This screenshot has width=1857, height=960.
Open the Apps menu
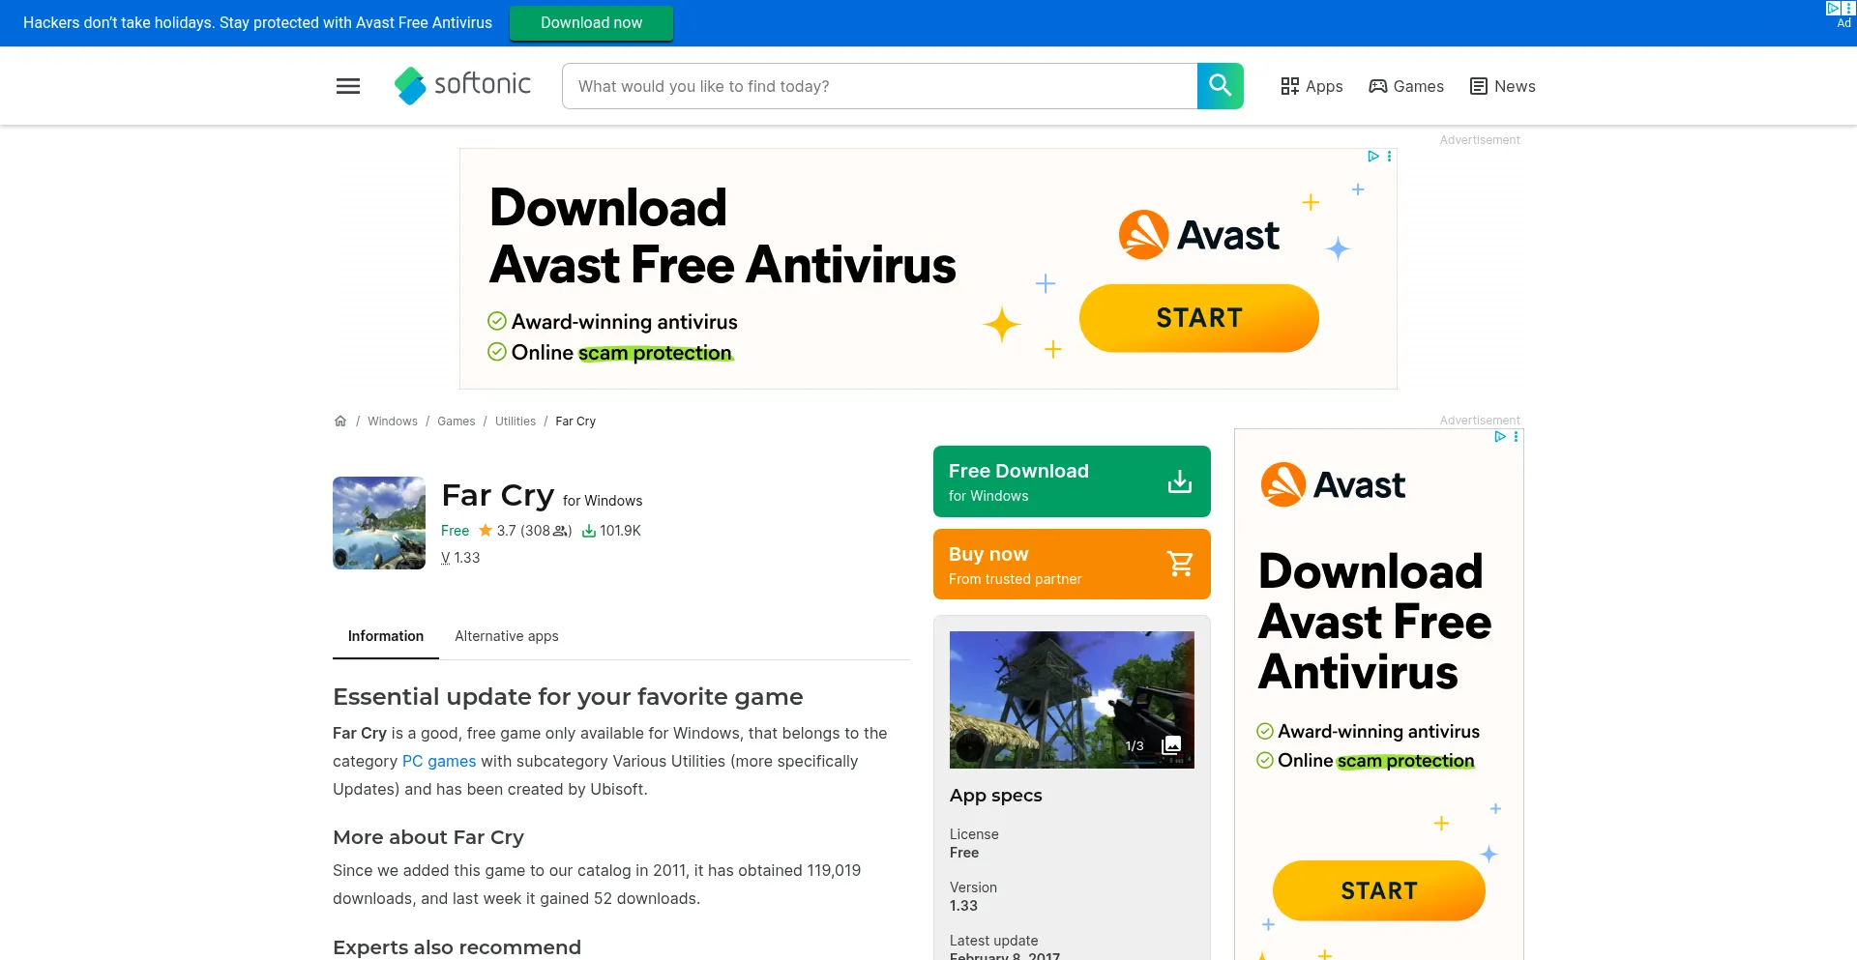[x=1312, y=86]
